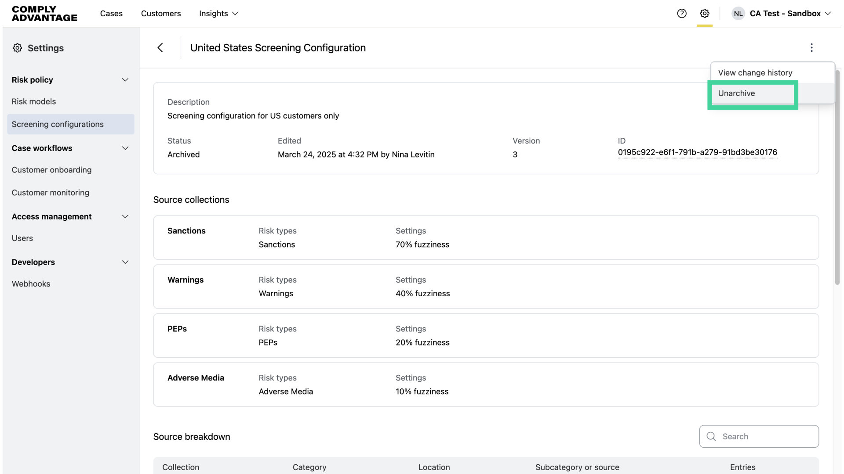
Task: Go back using the left arrow icon
Action: 160,48
